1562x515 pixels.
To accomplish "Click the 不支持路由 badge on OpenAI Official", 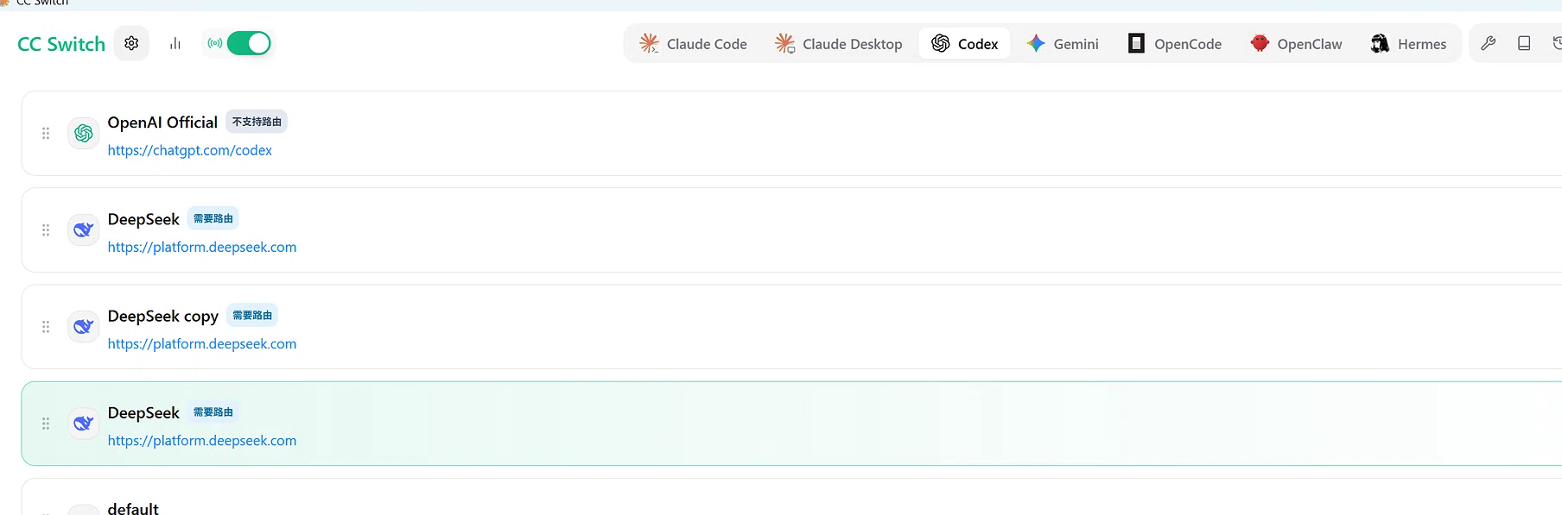I will [257, 122].
